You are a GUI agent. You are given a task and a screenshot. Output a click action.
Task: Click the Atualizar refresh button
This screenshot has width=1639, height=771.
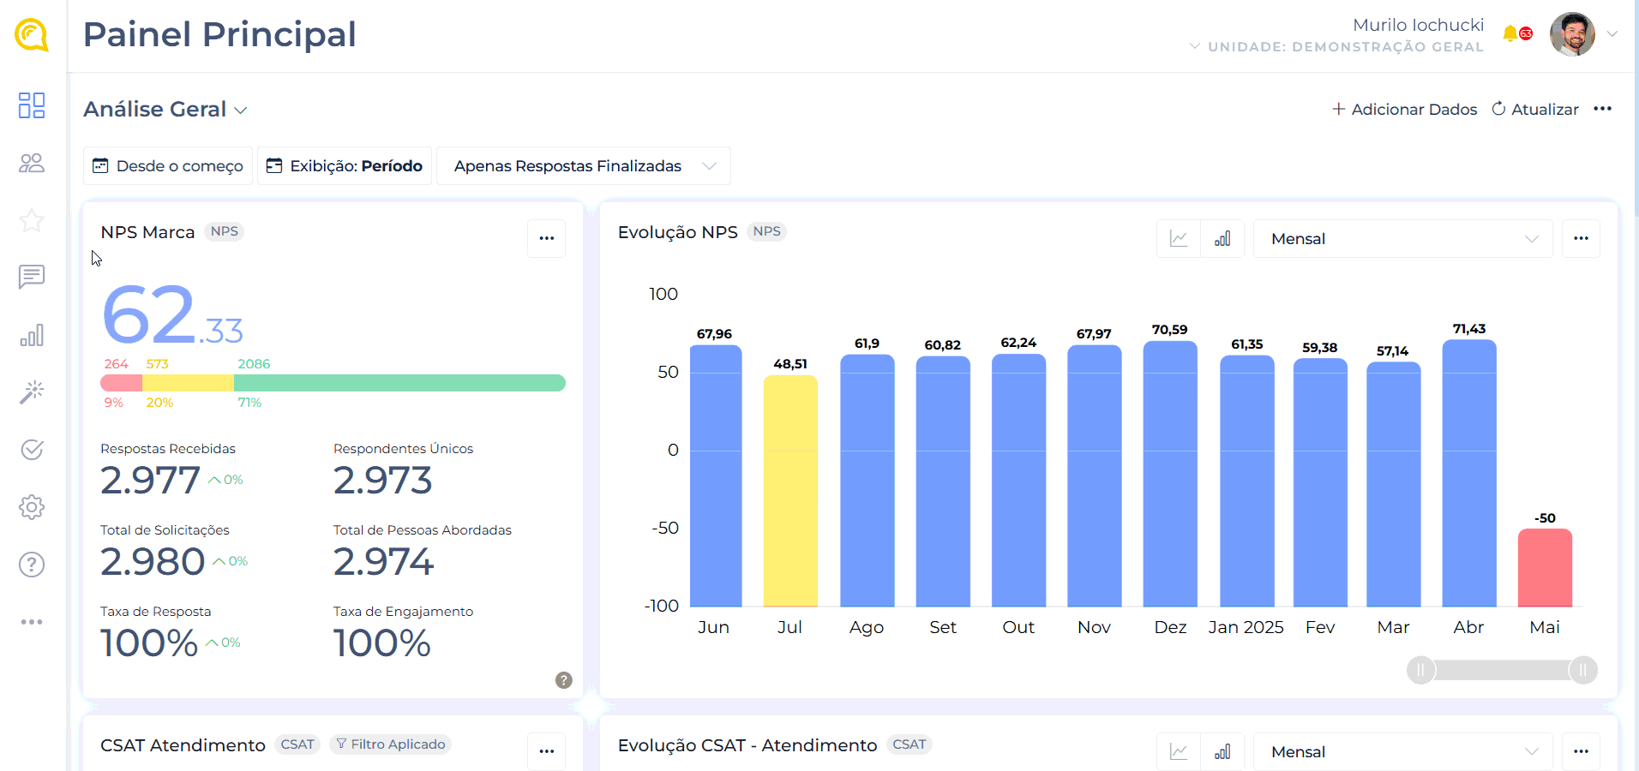(x=1535, y=110)
